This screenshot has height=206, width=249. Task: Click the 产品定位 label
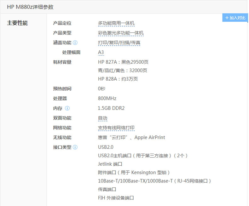point(62,23)
